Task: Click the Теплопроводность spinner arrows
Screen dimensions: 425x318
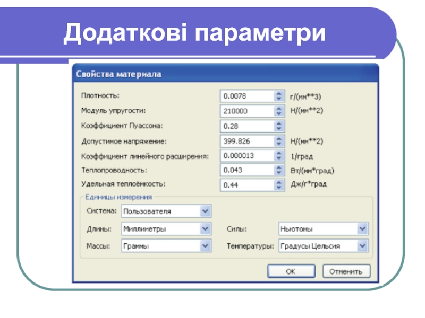Action: tap(279, 170)
